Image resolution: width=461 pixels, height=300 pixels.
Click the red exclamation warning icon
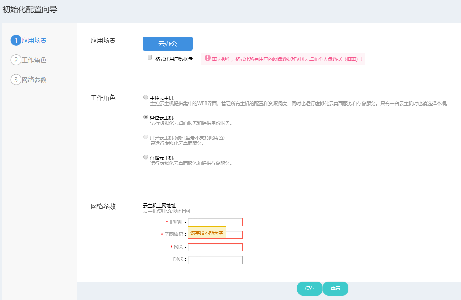point(207,58)
